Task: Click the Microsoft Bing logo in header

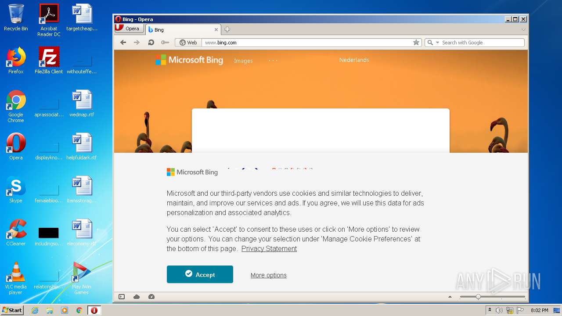Action: pyautogui.click(x=189, y=60)
